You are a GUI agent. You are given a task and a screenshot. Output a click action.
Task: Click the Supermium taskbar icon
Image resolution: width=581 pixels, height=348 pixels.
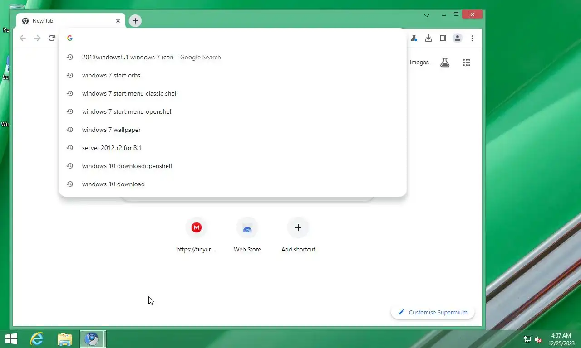click(93, 339)
